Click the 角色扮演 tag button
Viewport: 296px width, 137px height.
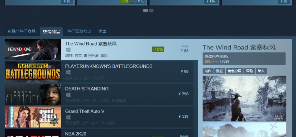234,71
